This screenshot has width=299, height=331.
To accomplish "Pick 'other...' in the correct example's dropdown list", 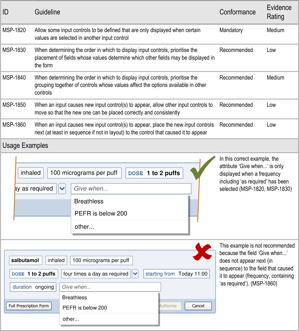I will pos(84,227).
